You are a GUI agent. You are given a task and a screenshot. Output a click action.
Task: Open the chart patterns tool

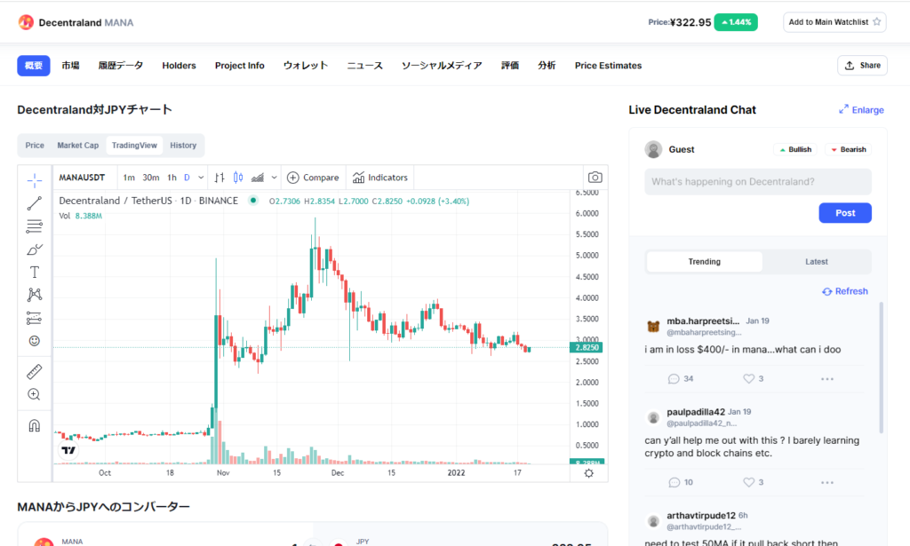click(x=35, y=295)
